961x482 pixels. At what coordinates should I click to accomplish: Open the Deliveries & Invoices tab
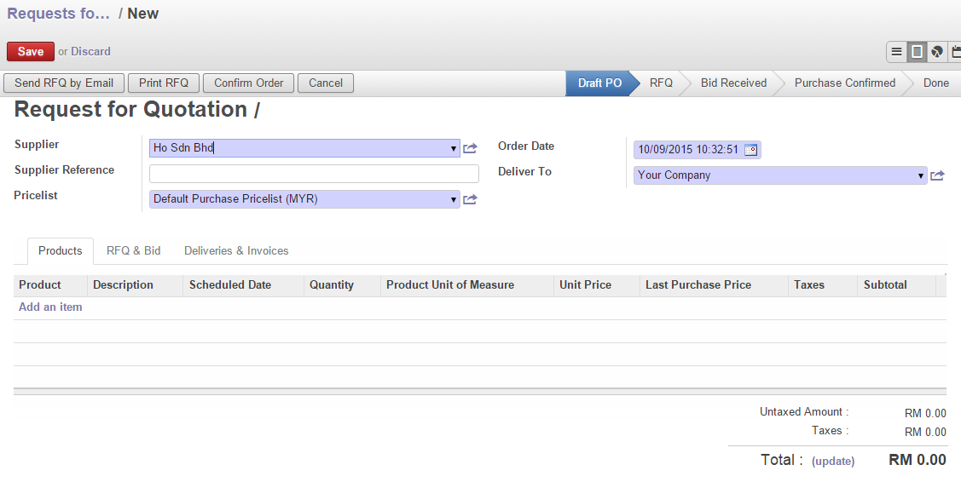point(236,251)
